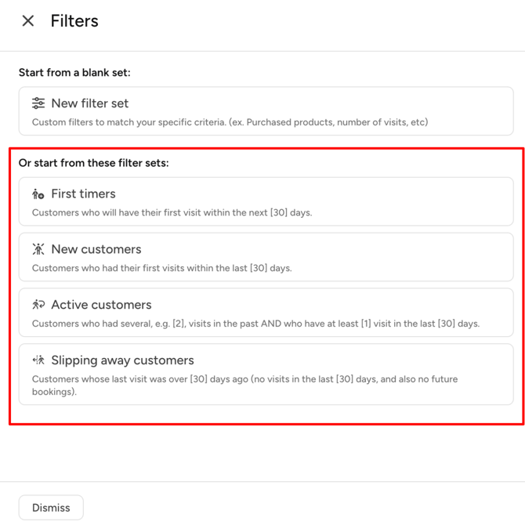The height and width of the screenshot is (525, 525).
Task: Click the 'Start from a blank set' label
Action: coord(74,73)
